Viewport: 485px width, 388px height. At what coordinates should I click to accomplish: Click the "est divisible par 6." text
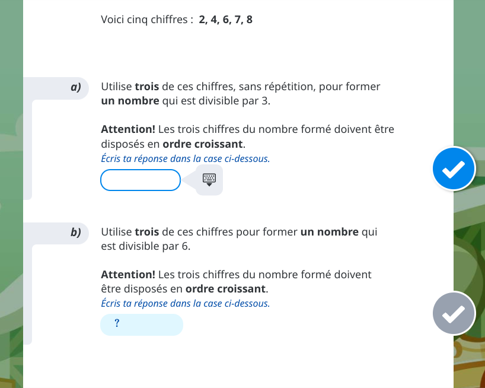[x=146, y=246]
